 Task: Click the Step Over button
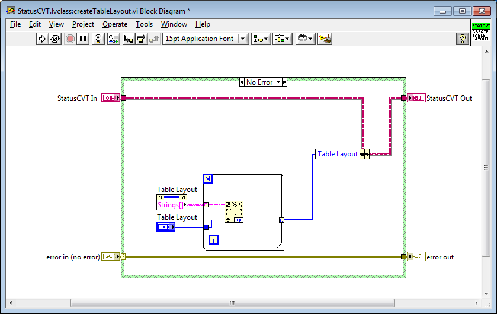141,39
